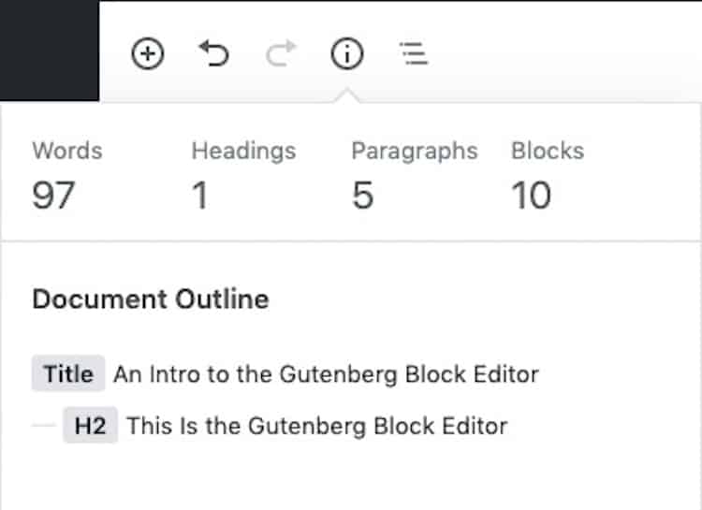Click the headings count value 1
The height and width of the screenshot is (510, 702).
click(200, 195)
